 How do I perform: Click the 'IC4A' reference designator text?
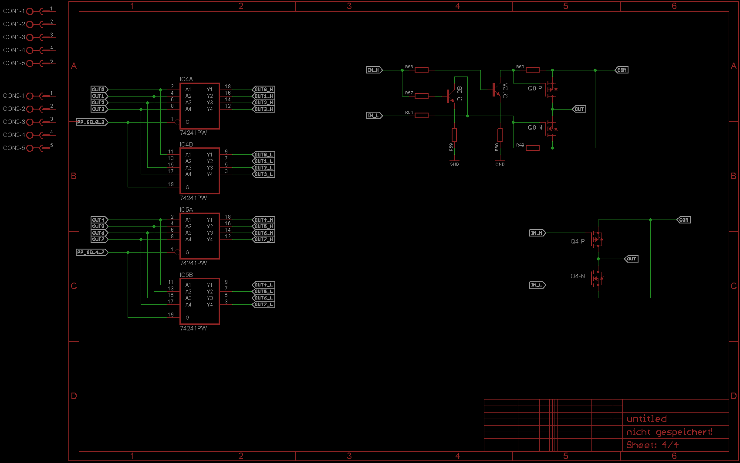tap(186, 79)
